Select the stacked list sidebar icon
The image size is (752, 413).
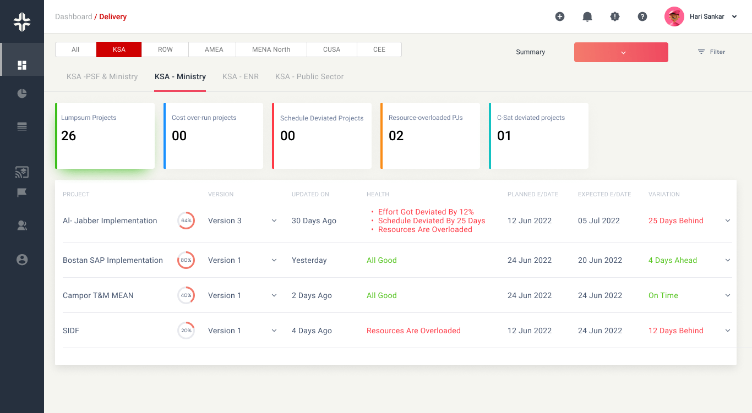(x=22, y=126)
